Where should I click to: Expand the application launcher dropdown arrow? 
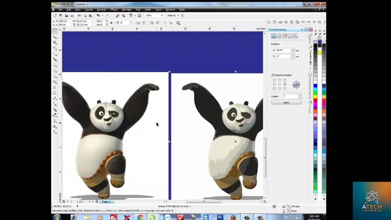[x=135, y=15]
